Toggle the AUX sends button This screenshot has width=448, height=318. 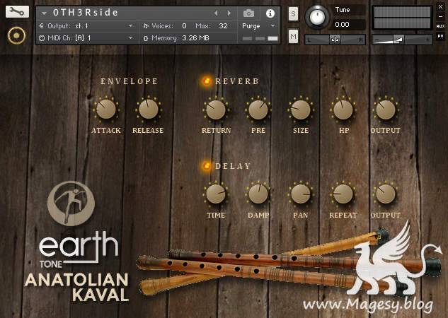click(441, 26)
